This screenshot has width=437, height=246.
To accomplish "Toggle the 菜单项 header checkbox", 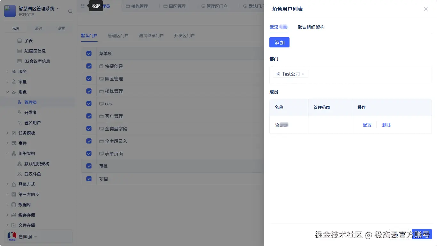I will 89,53.
